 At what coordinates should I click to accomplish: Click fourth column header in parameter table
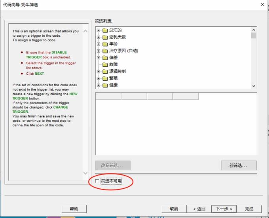pos(186,96)
